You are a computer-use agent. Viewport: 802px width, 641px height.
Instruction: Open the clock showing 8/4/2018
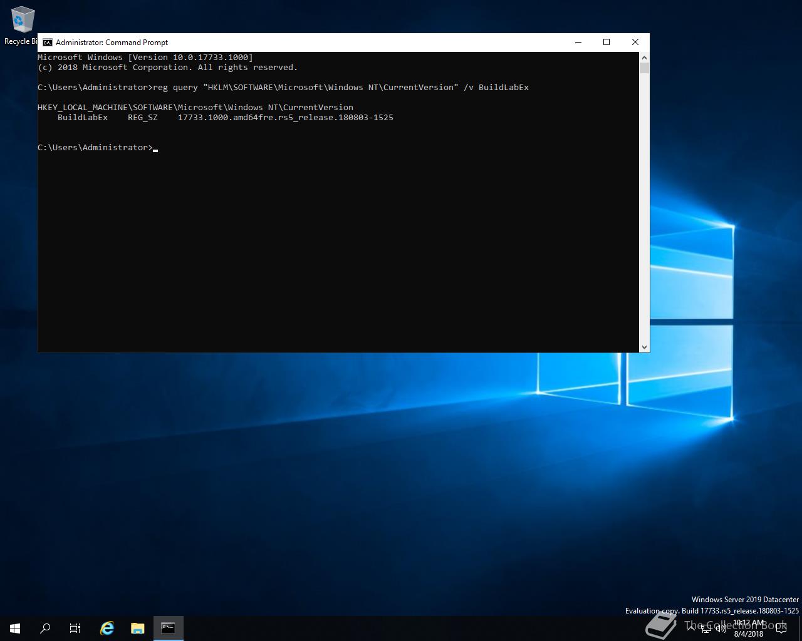(x=749, y=628)
